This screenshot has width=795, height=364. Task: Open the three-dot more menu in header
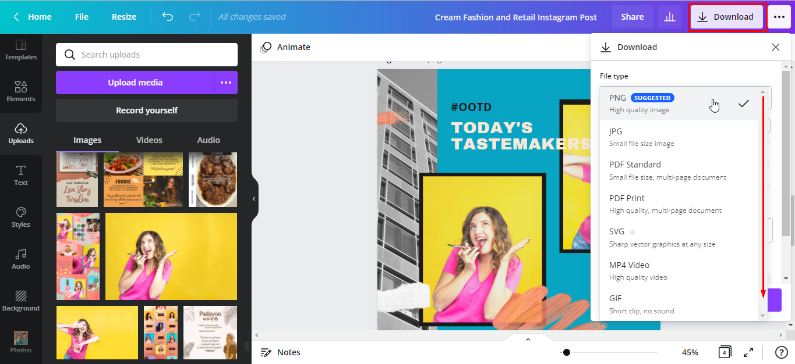point(779,17)
